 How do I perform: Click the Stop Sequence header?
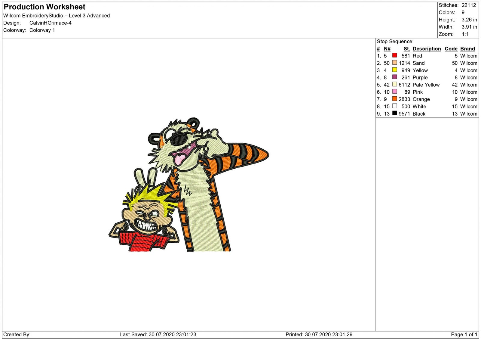[396, 41]
